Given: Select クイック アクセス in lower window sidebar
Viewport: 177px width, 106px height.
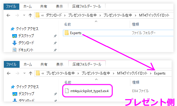Looking at the screenshot, I should click(27, 87).
